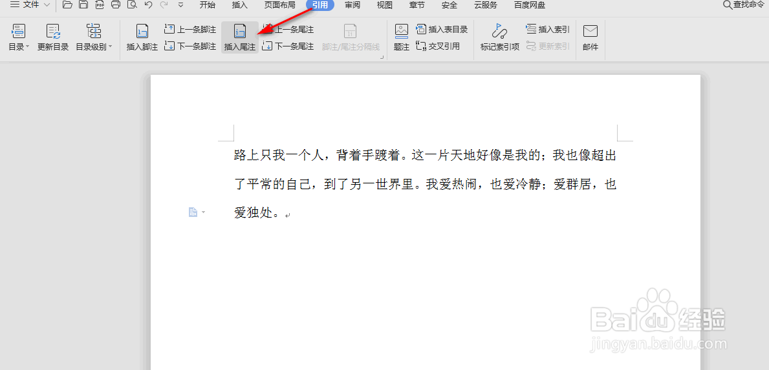769x370 pixels.
Task: Open the footnote/endnote dialog launcher
Action: pyautogui.click(x=382, y=57)
